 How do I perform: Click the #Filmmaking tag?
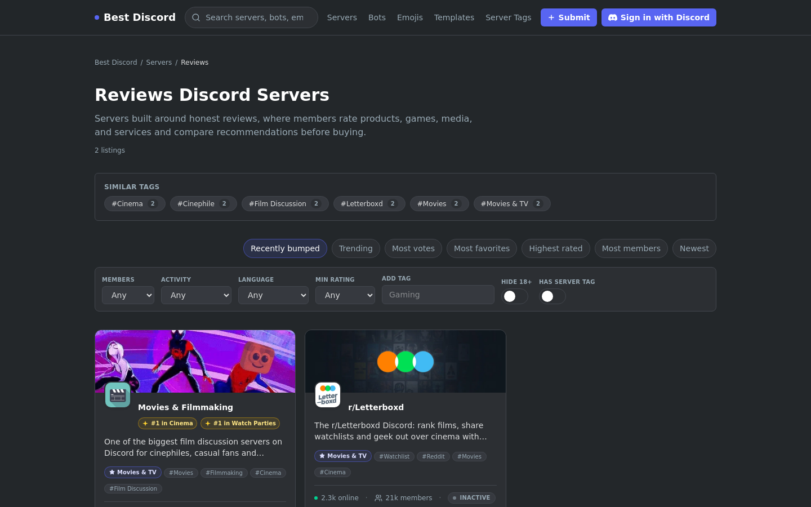(x=224, y=473)
